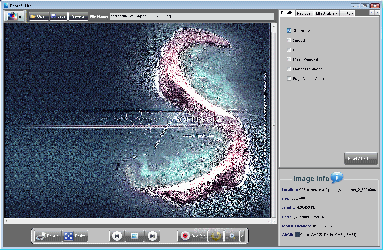The height and width of the screenshot is (250, 383).
Task: Enable Mean Removal filter
Action: click(x=289, y=59)
